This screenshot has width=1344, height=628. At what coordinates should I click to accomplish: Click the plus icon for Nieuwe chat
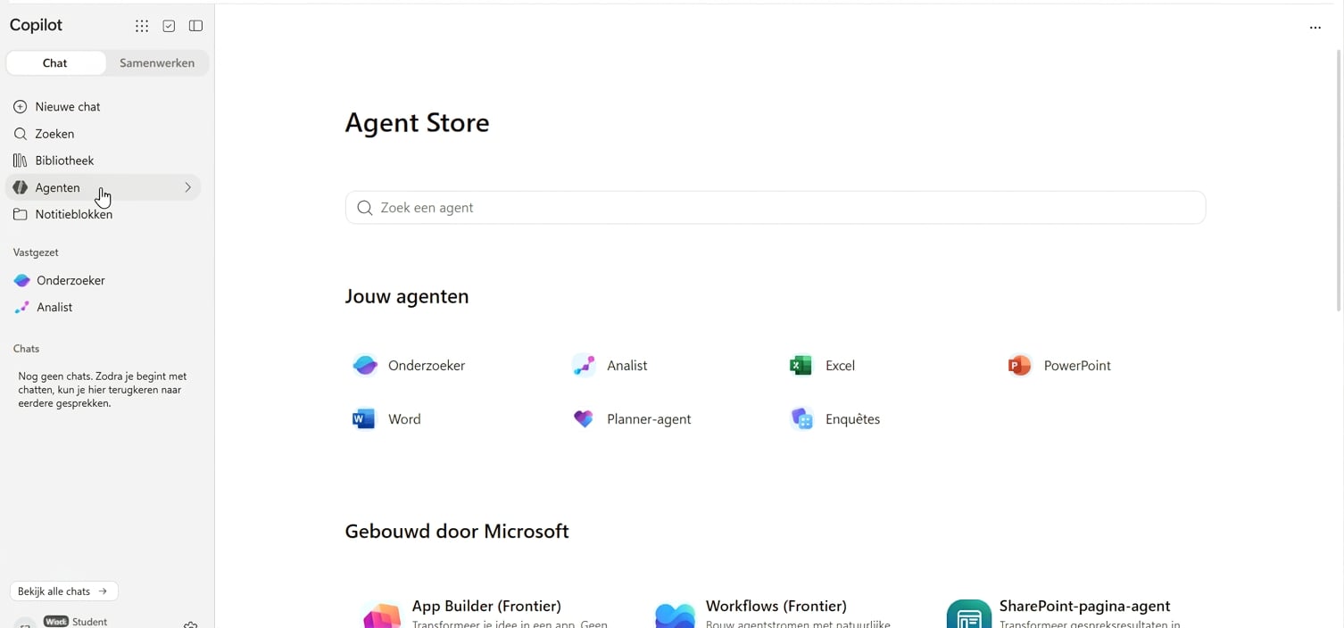[x=20, y=106]
